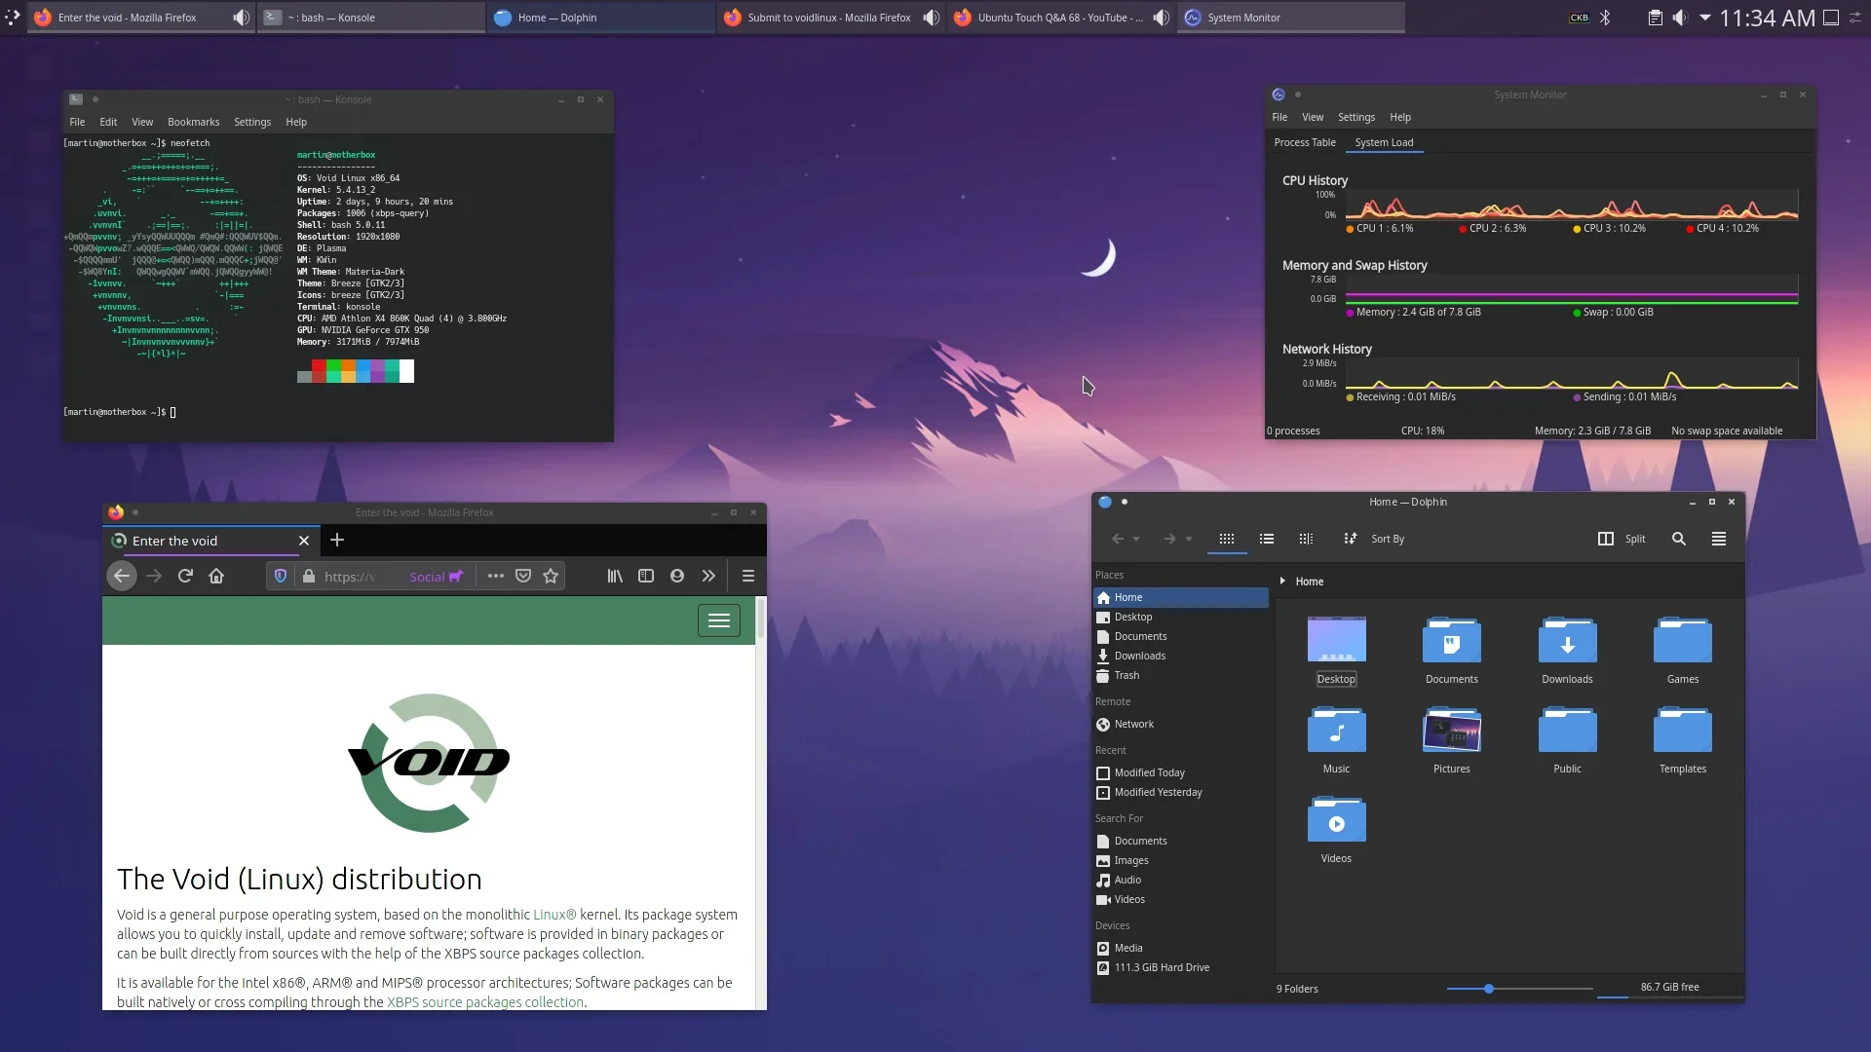
Task: Close the Enter the void tab
Action: pyautogui.click(x=304, y=541)
